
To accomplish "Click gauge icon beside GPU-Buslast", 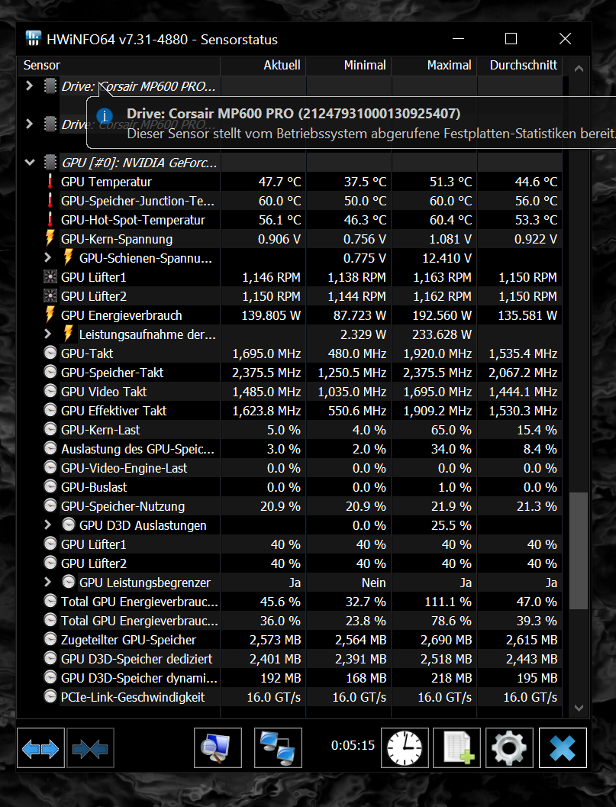I will point(50,486).
